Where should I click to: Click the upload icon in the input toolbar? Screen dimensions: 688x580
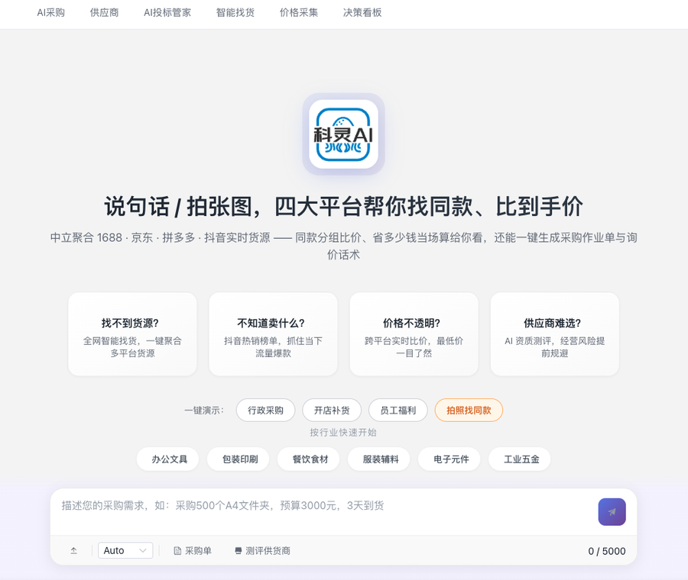coord(73,551)
